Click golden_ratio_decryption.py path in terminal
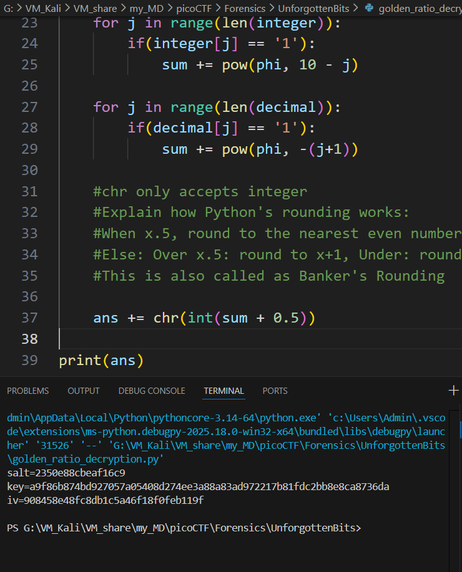Viewport: 462px width, 572px height. click(86, 459)
